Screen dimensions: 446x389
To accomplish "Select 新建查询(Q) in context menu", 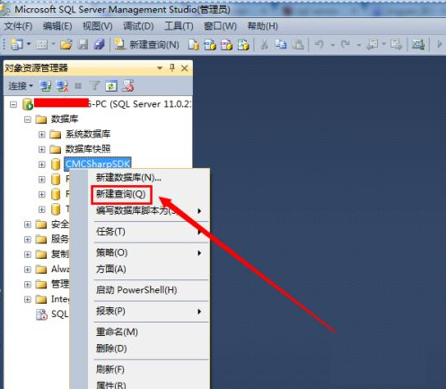I will tap(121, 194).
